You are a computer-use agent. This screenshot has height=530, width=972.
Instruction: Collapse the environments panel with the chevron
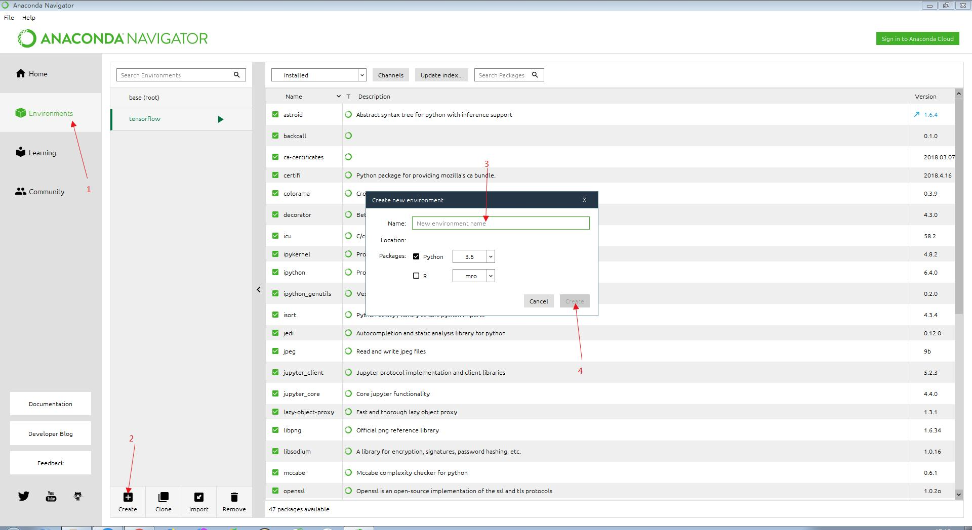[259, 289]
